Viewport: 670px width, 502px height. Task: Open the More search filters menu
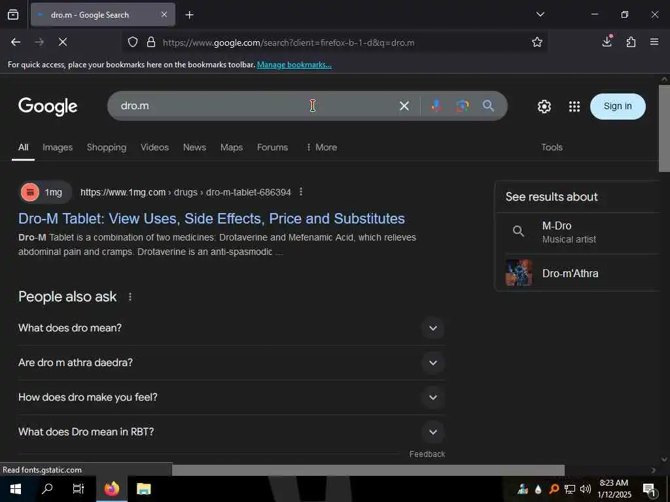tap(322, 147)
